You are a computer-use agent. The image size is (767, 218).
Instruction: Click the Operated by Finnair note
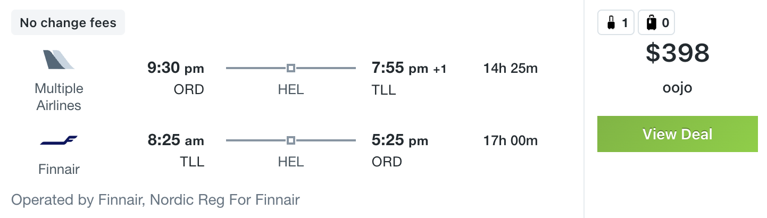155,200
